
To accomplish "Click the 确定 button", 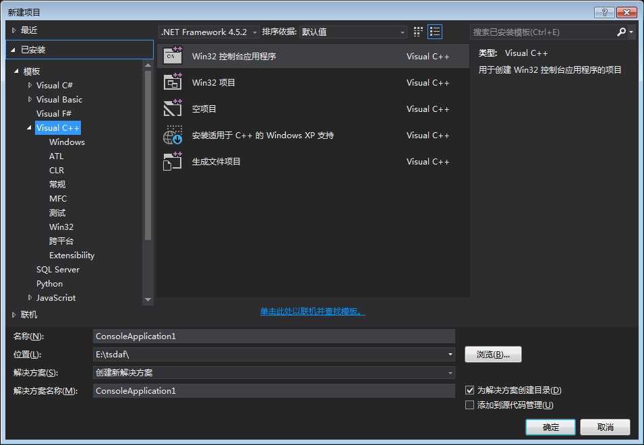I will [550, 427].
